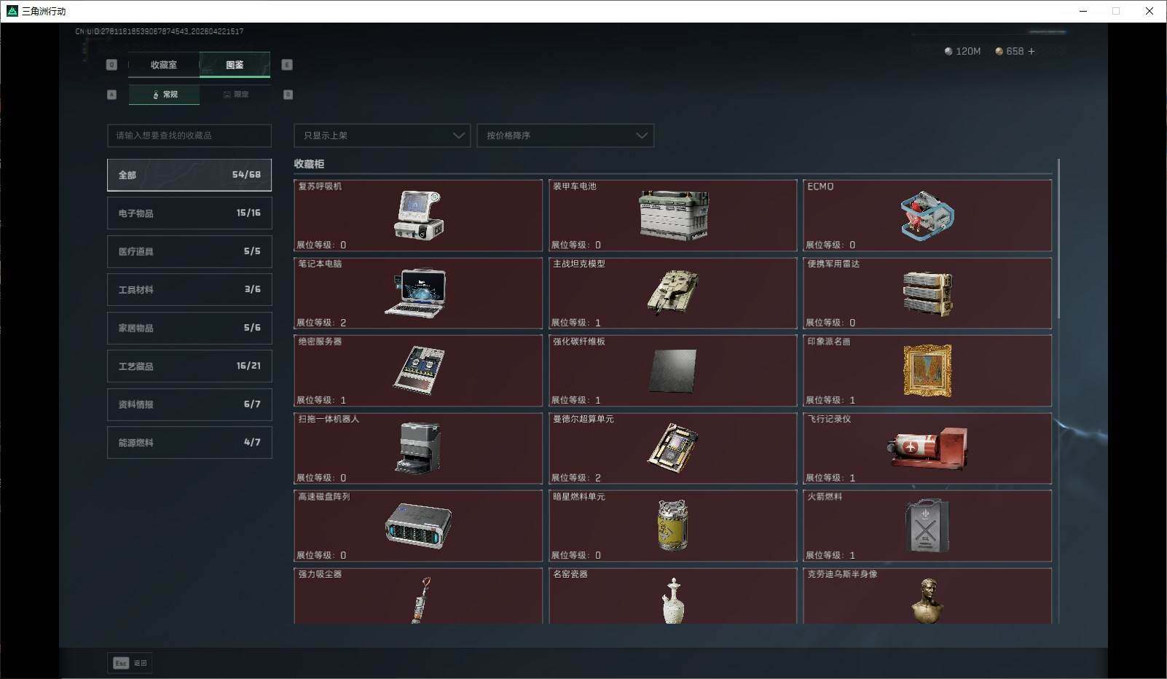The width and height of the screenshot is (1167, 679).
Task: Select the 笔记本电脑 laptop icon
Action: [417, 293]
